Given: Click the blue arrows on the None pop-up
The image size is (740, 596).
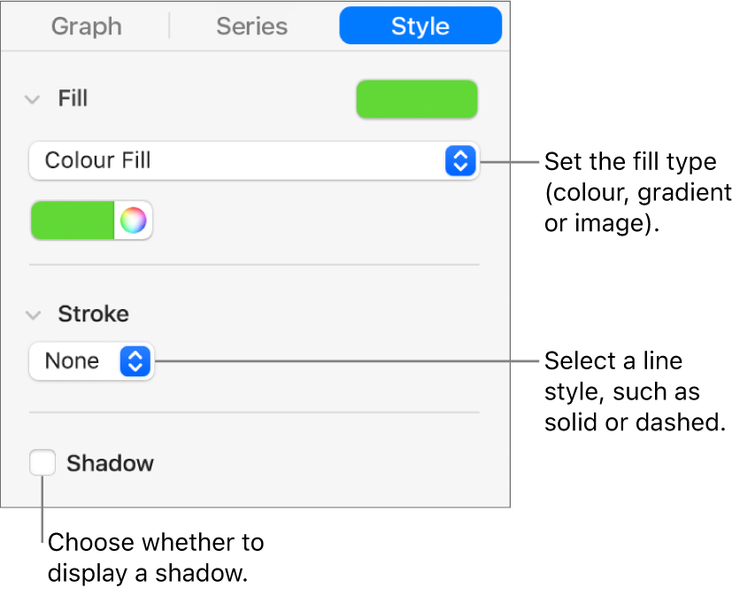Looking at the screenshot, I should pyautogui.click(x=135, y=361).
